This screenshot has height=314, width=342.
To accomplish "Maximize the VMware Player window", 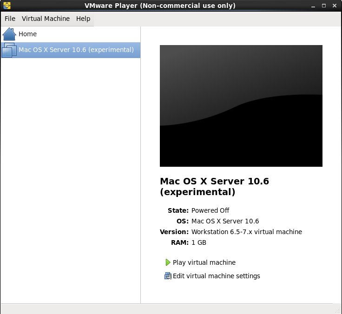I will [324, 6].
